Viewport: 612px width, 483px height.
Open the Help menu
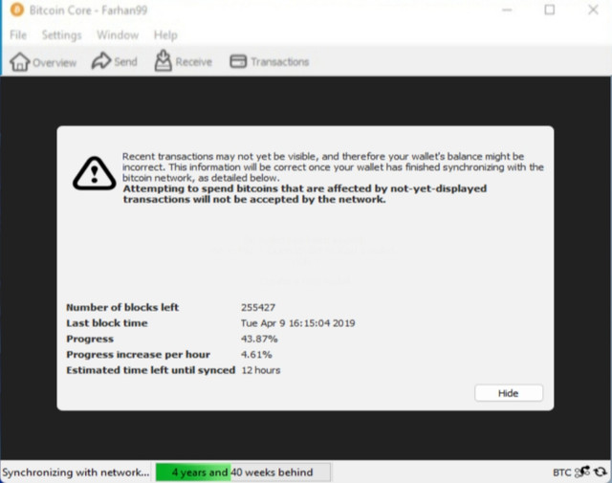[165, 35]
